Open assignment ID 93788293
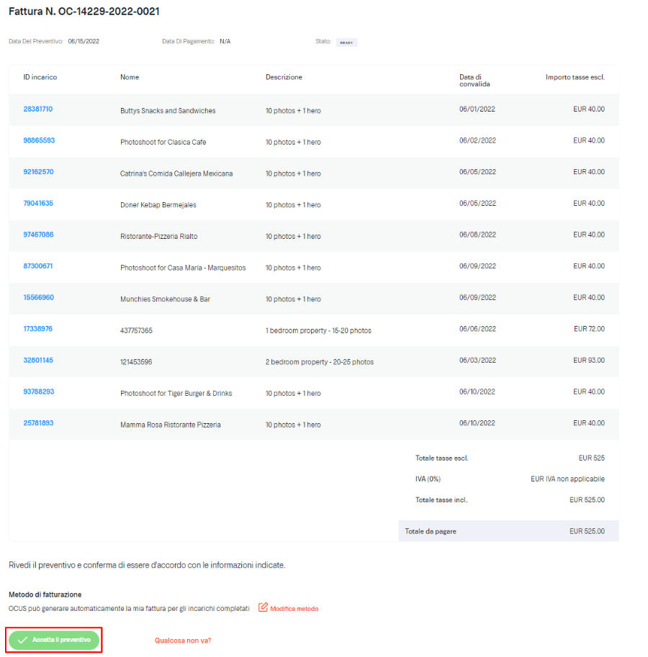The height and width of the screenshot is (657, 648). [39, 391]
